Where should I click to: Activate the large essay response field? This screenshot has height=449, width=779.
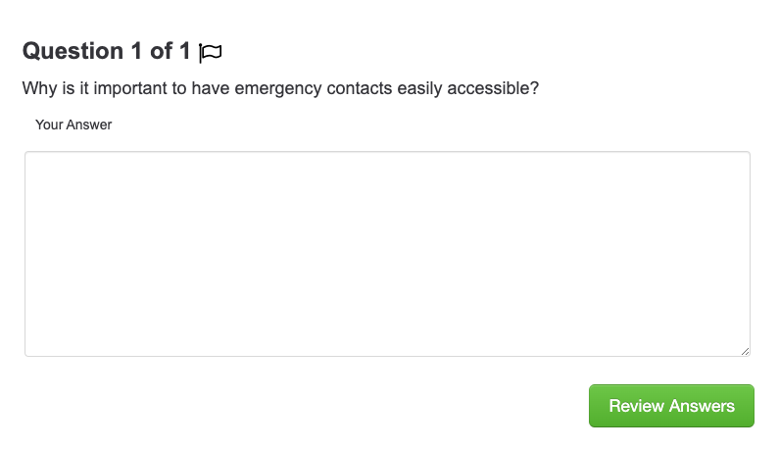(387, 254)
